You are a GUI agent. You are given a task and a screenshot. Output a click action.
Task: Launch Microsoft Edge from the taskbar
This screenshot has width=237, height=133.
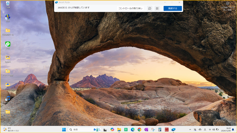click(x=133, y=130)
